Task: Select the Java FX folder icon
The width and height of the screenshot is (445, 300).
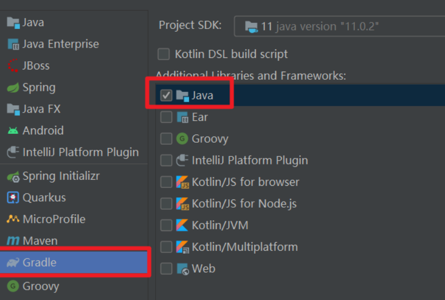Action: tap(13, 109)
